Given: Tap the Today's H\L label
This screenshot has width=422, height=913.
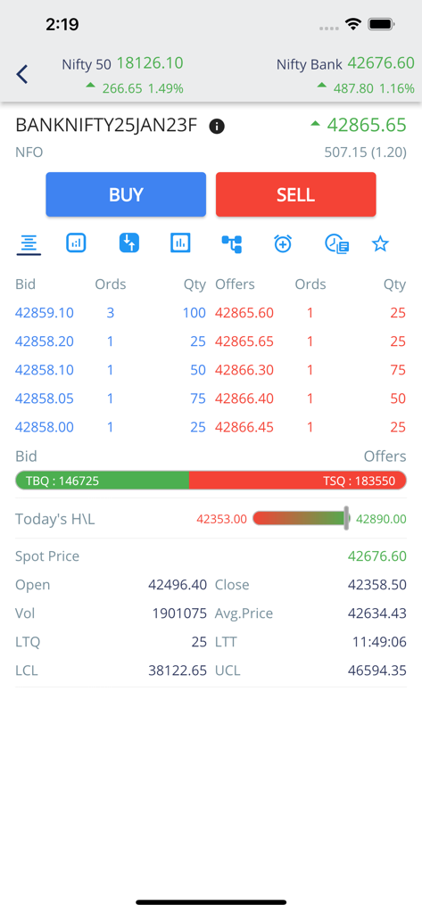Looking at the screenshot, I should [54, 519].
